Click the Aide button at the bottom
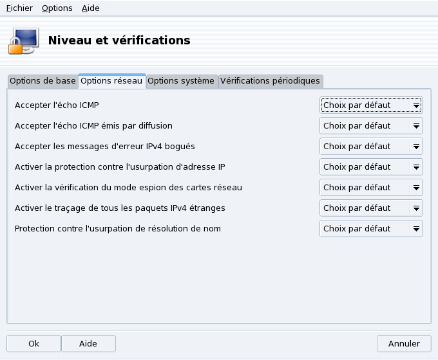The width and height of the screenshot is (438, 360). click(x=88, y=343)
